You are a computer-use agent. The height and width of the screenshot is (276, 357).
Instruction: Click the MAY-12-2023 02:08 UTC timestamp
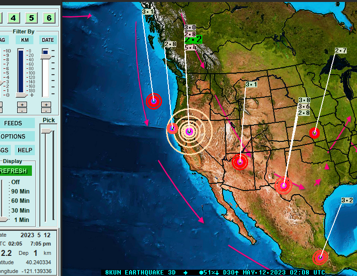coord(284,273)
